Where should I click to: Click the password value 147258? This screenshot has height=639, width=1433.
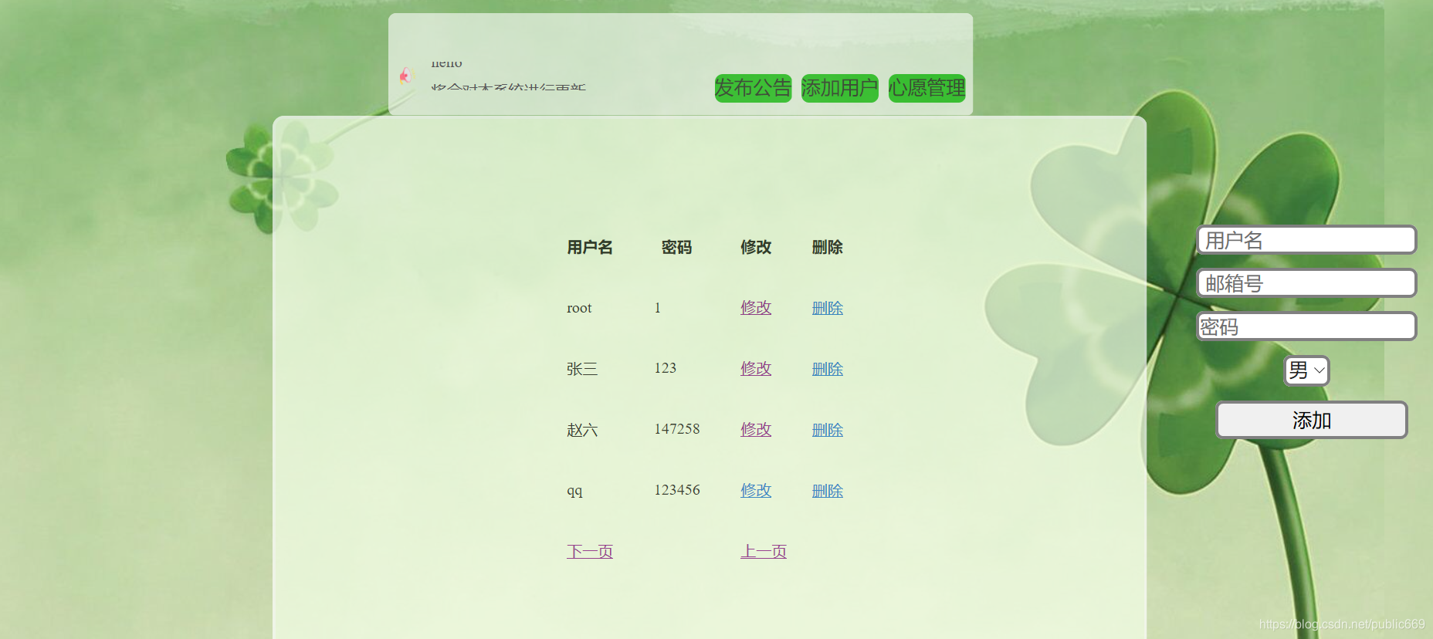coord(677,429)
